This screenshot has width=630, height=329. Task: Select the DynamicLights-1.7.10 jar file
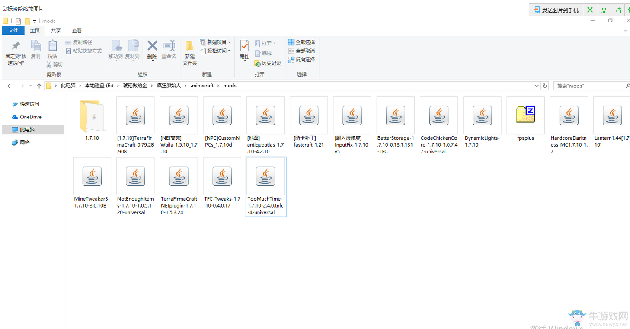(482, 122)
